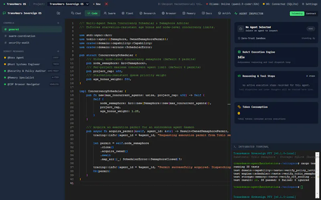Click the 0 steps counter
Viewport: 321px width, 200px height.
pos(311,76)
